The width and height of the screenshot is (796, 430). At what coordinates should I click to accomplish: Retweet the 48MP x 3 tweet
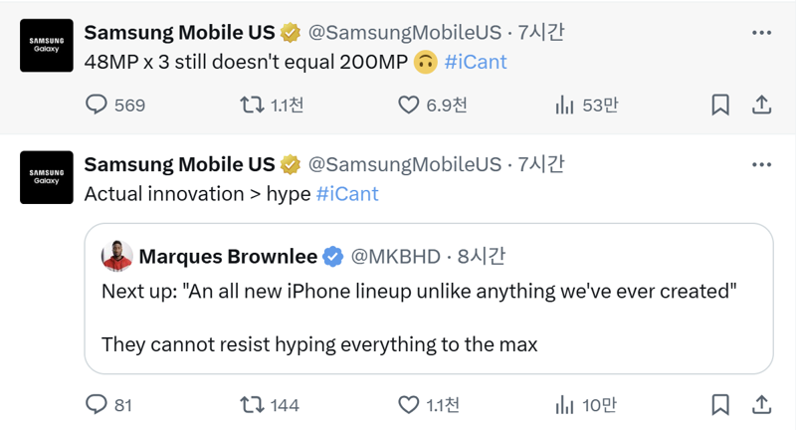click(x=254, y=105)
